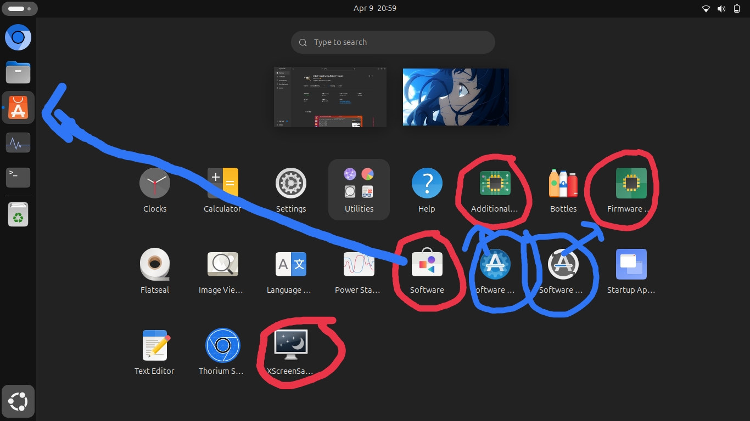
Task: Launch Startup Applications app
Action: click(x=631, y=264)
